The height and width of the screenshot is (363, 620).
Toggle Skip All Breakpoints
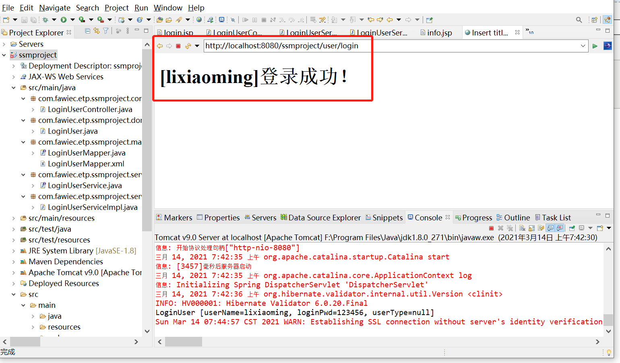(233, 20)
